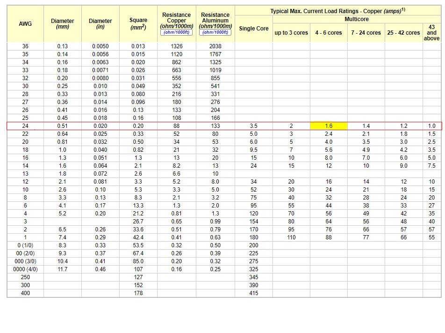Select the AWG 36 row label

(x=25, y=46)
